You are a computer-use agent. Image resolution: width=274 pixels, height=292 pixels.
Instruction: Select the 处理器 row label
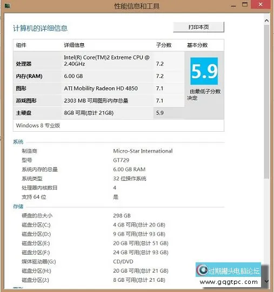pos(24,64)
